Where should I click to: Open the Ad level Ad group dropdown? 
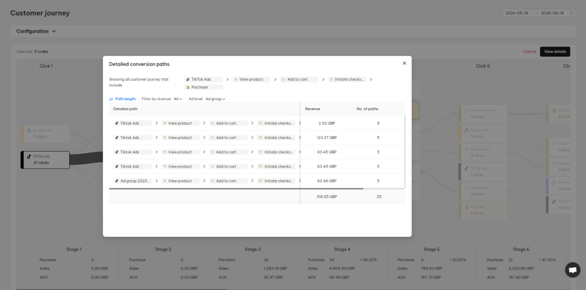[215, 99]
